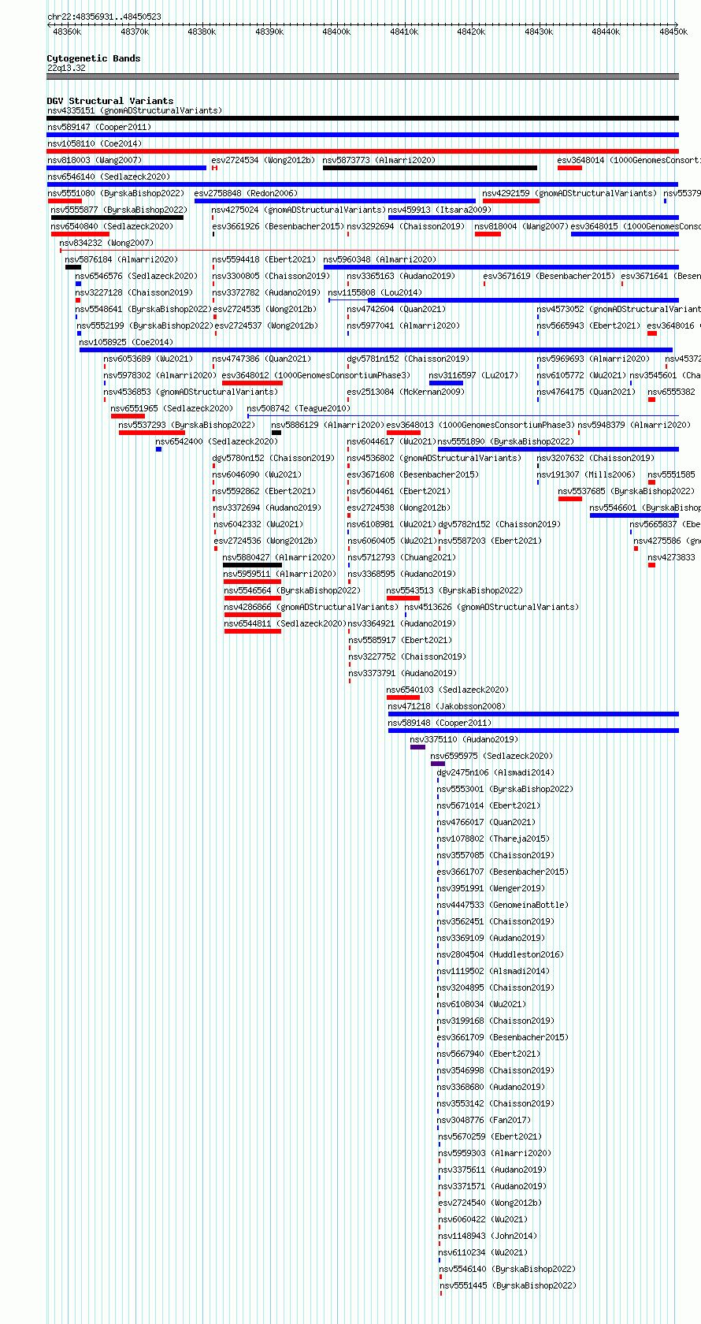
Task: Click nsv3116597 (Lu2017) variant label
Action: point(473,375)
